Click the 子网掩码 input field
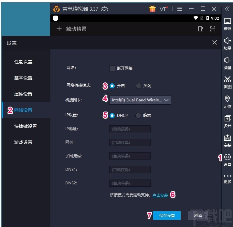This screenshot has height=227, width=233. click(x=130, y=156)
